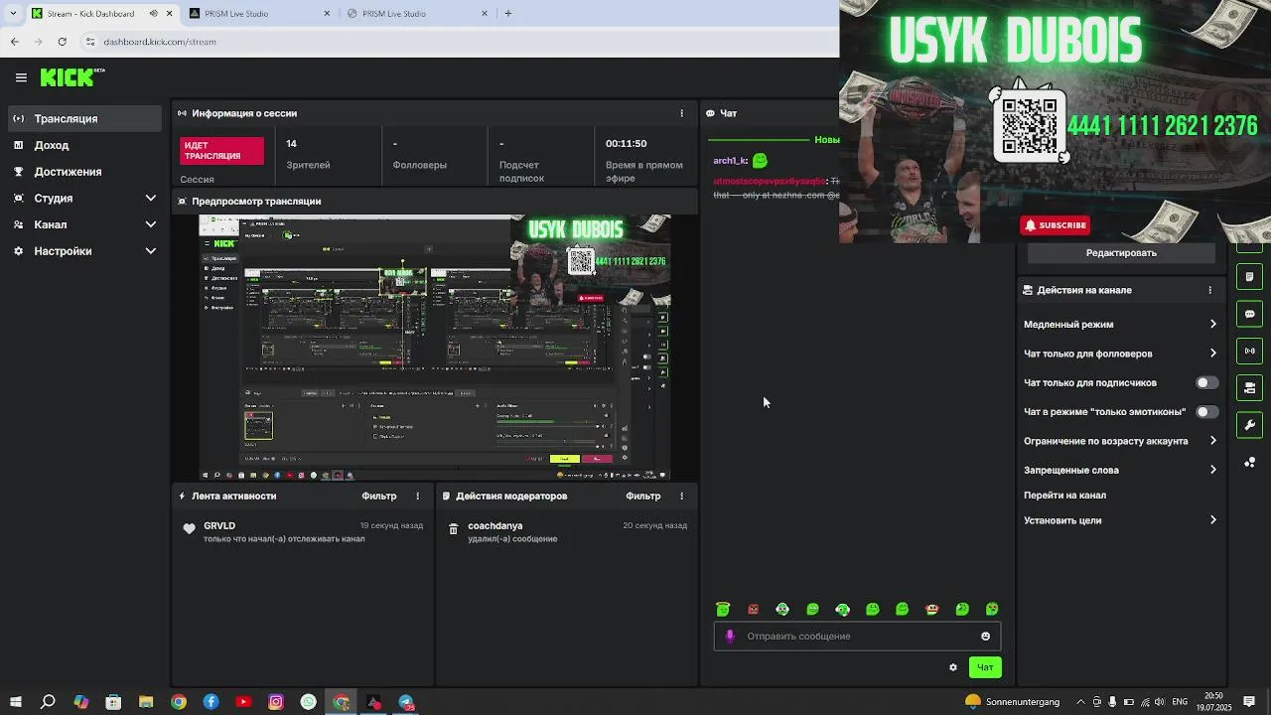Expand the Канал sidebar menu

click(x=82, y=224)
